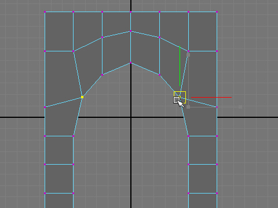Select the vertex where left column meets arch base
This screenshot has height=208, width=278.
pos(74,136)
